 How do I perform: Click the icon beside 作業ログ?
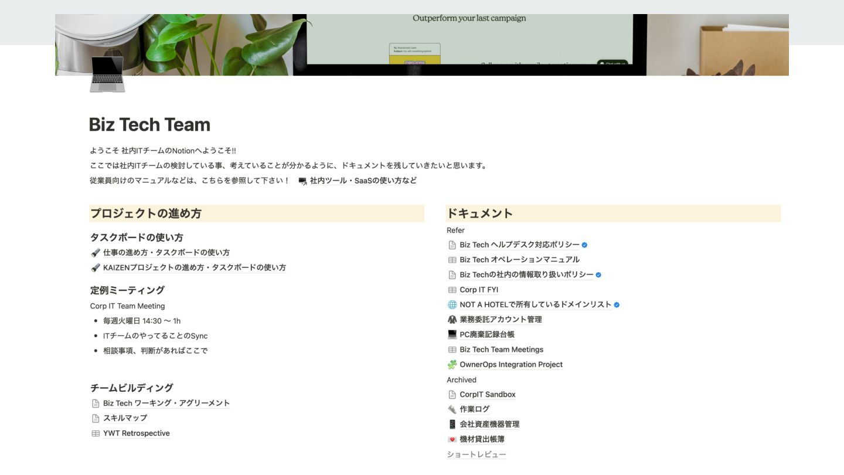point(452,409)
